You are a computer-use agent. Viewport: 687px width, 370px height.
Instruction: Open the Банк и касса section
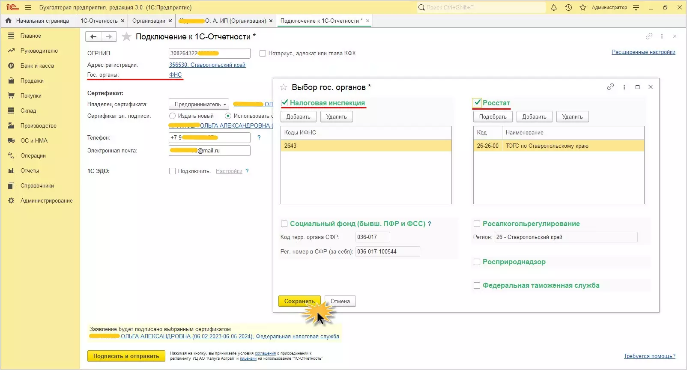pyautogui.click(x=37, y=66)
